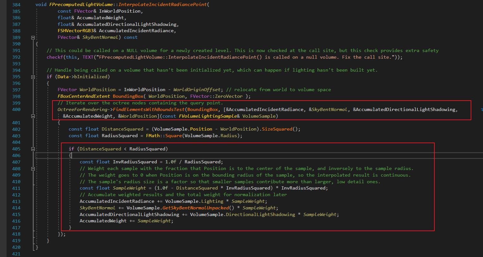Viewport: 483px width, 257px height.
Task: Click the word-wrap glyph ending line 400
Action: tap(482, 109)
